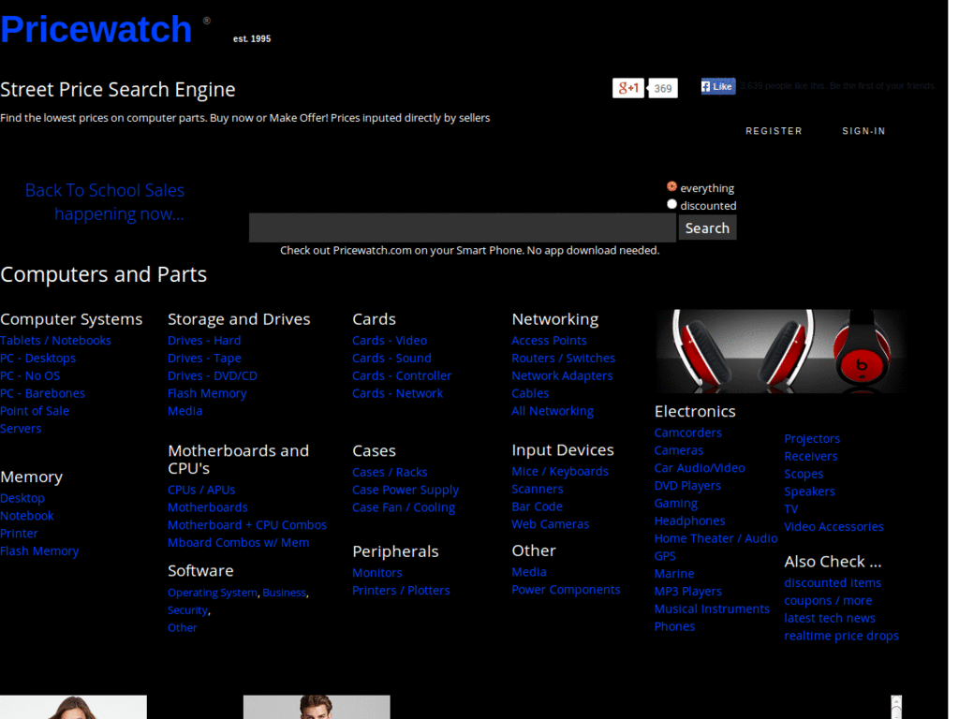This screenshot has height=719, width=959.
Task: Open the REGISTER menu item
Action: pos(774,131)
